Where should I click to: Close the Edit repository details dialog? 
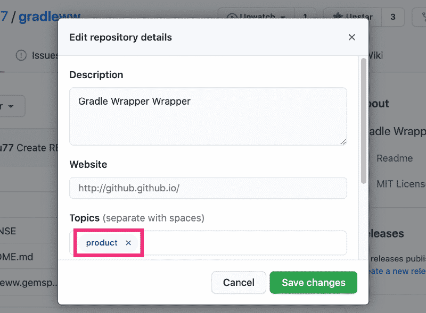coord(351,37)
